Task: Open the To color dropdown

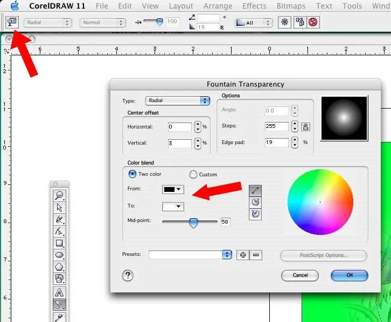Action: click(x=173, y=206)
